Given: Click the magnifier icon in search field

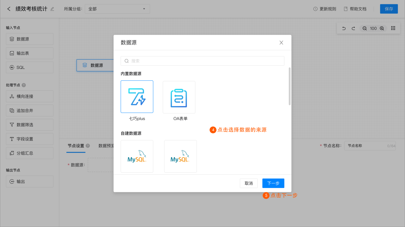Looking at the screenshot, I should pyautogui.click(x=126, y=61).
